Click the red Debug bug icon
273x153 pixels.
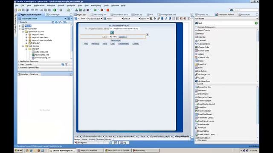pos(102,10)
